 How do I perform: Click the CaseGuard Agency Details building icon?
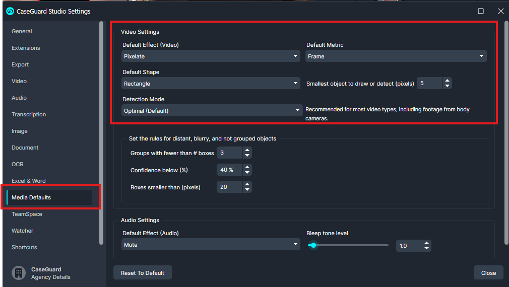19,273
